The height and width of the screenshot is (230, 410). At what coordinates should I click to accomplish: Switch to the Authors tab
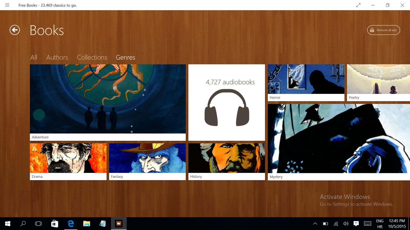(x=57, y=57)
